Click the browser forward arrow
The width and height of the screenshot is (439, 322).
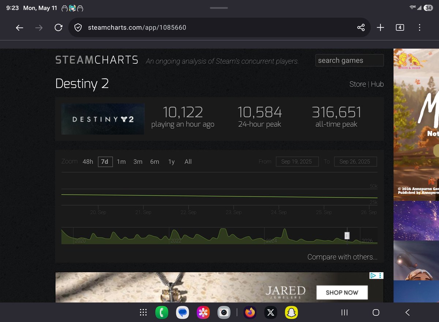click(39, 28)
